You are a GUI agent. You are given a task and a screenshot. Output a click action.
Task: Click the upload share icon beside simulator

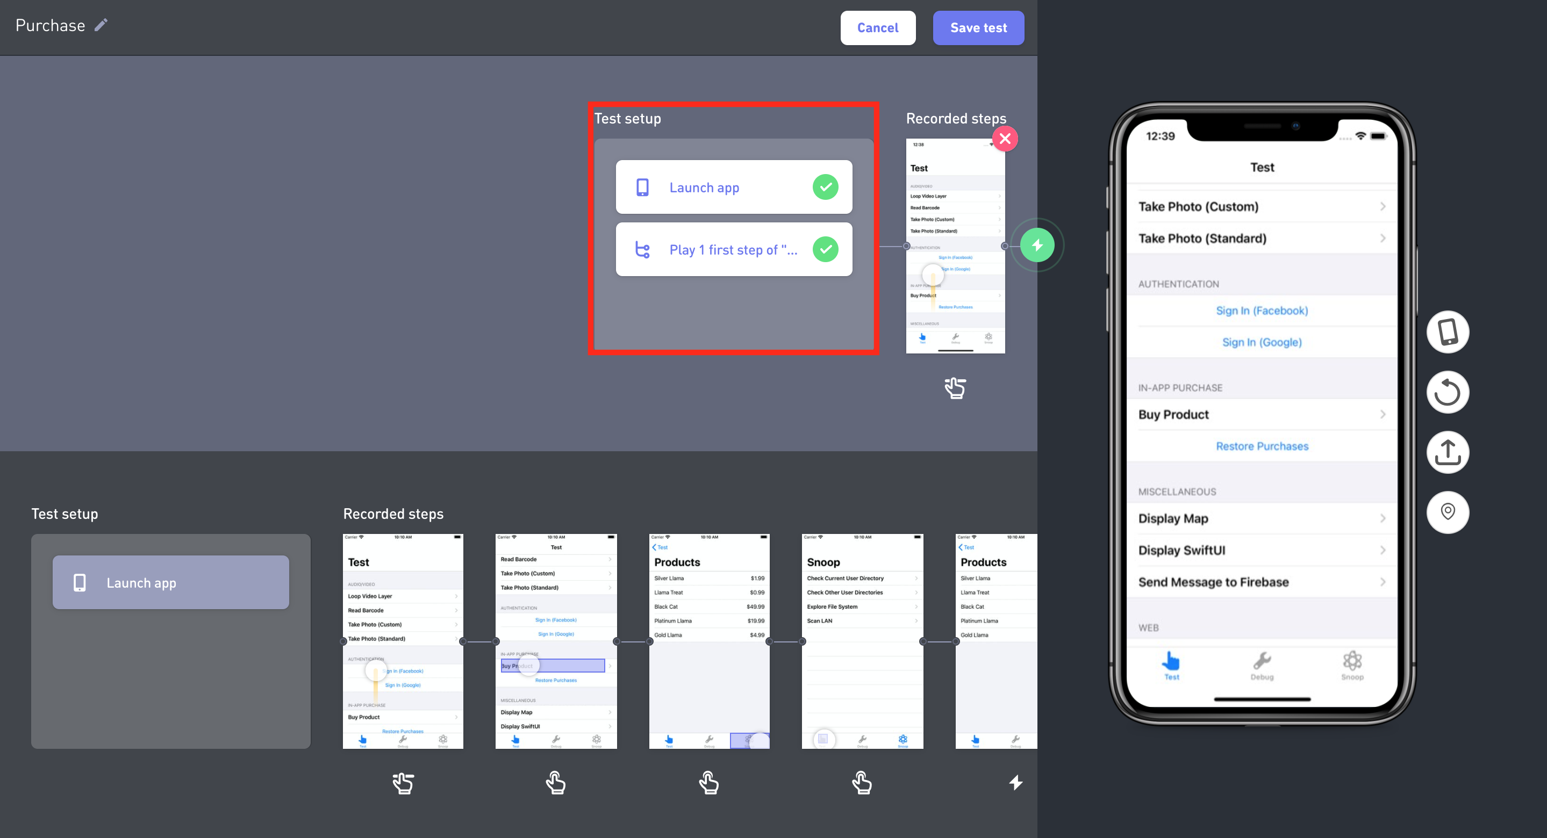(x=1448, y=452)
